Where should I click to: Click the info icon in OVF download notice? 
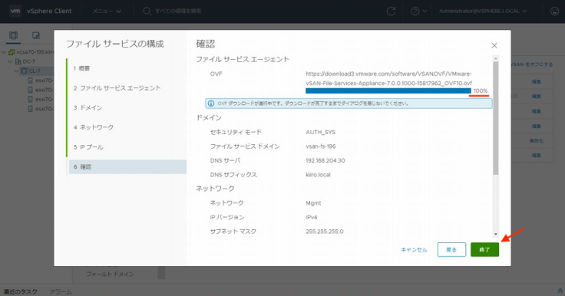click(x=211, y=104)
